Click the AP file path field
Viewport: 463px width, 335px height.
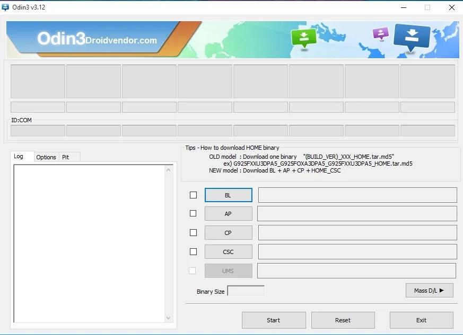[x=357, y=214]
